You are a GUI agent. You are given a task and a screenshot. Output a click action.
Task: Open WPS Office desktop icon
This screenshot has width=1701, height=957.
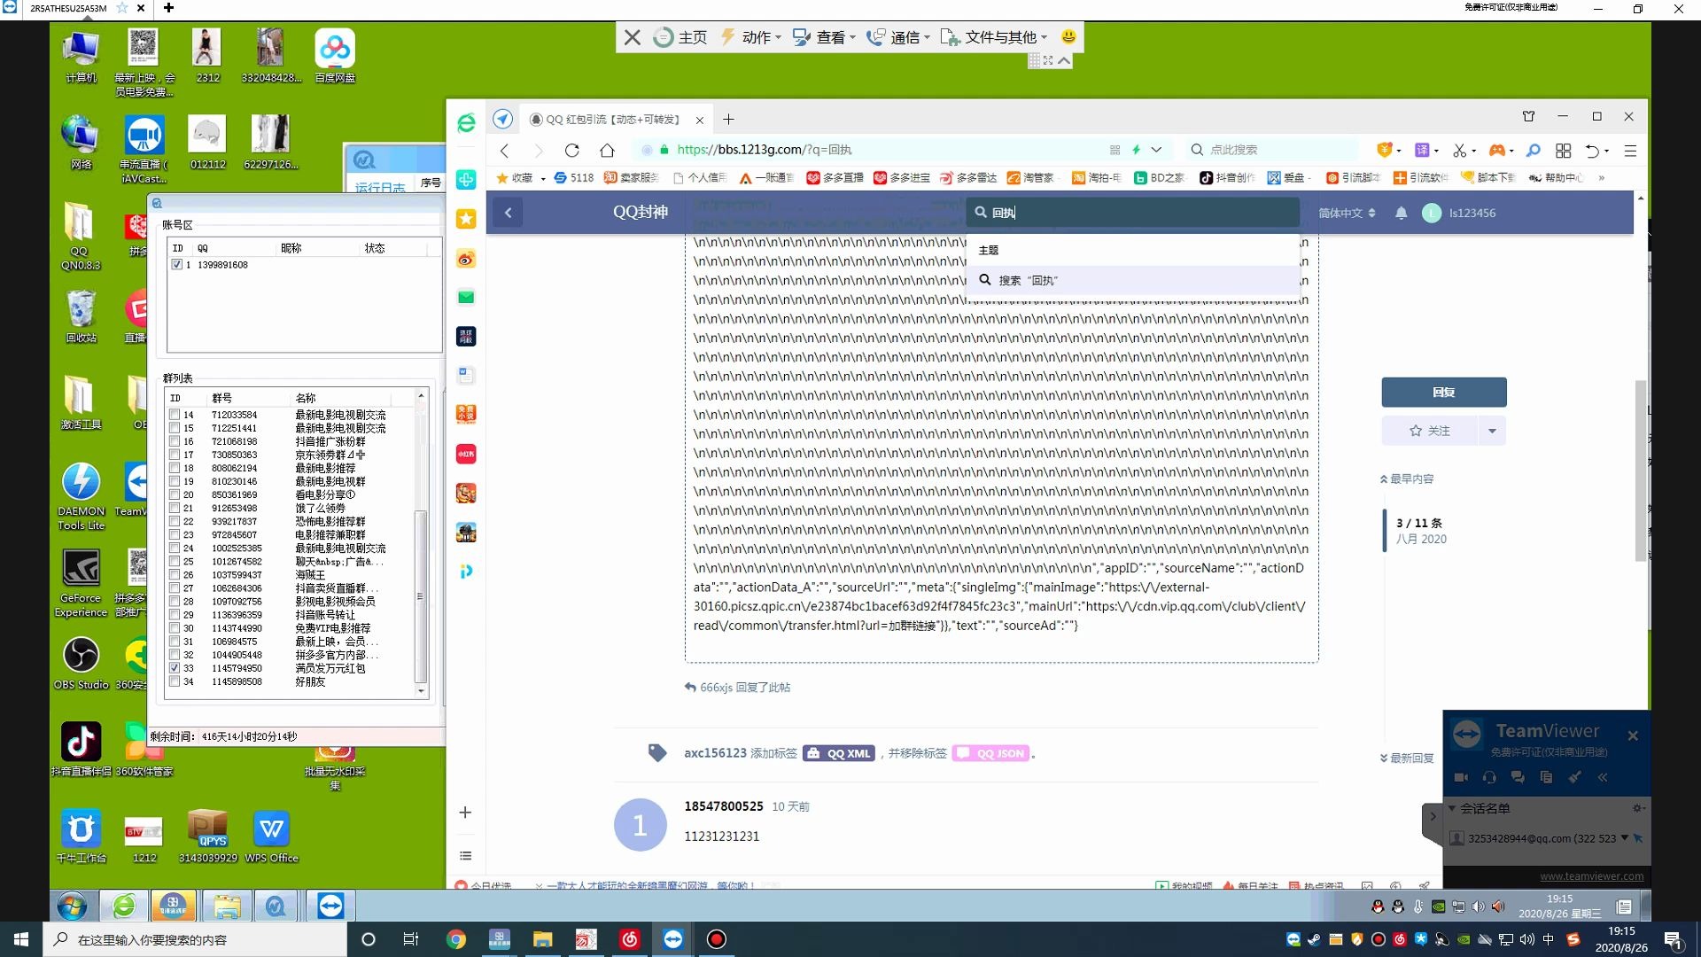(271, 836)
